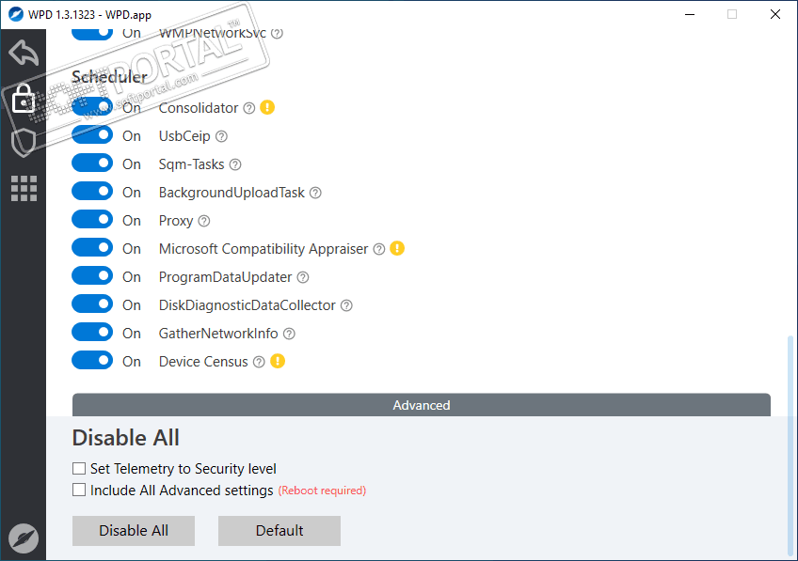Click help icon next to DiskDiagnosticDataCollector
The height and width of the screenshot is (561, 798).
[x=346, y=305]
